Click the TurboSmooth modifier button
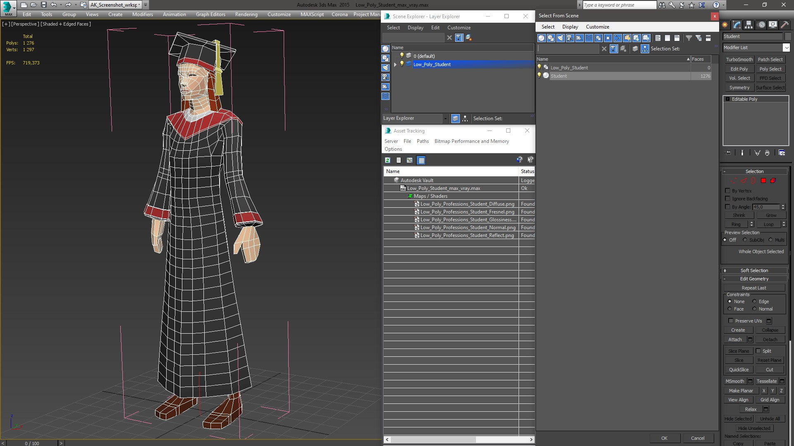Image resolution: width=794 pixels, height=446 pixels. 739,59
